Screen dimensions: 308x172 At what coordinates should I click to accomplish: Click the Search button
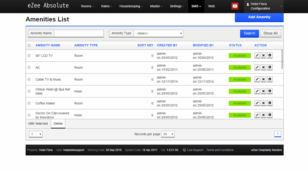point(249,33)
